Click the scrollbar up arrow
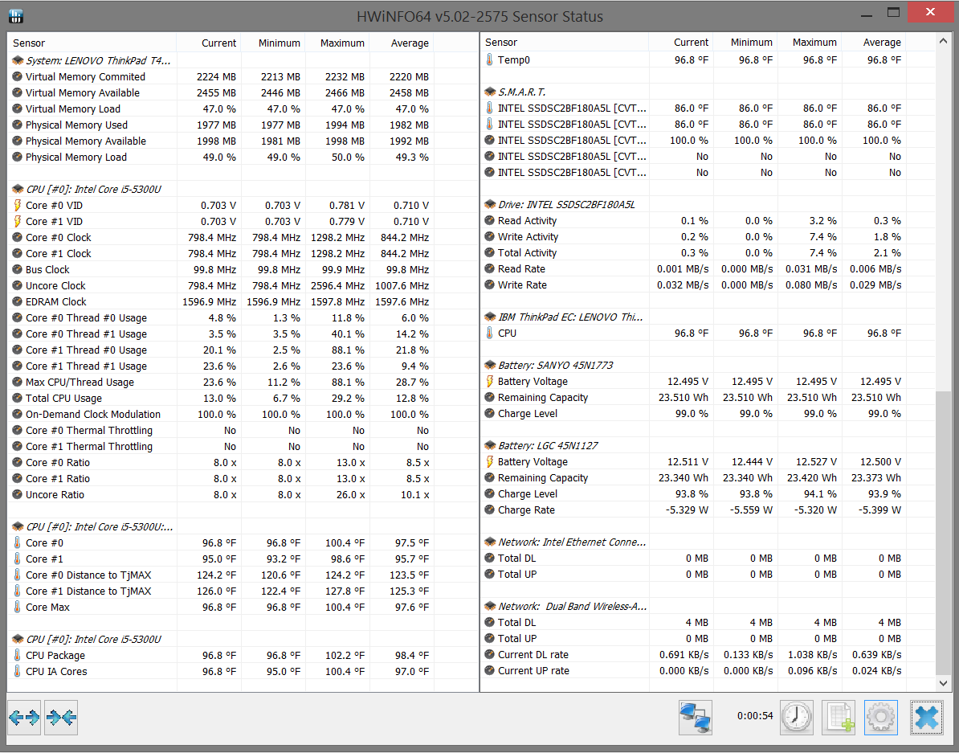 (x=943, y=42)
